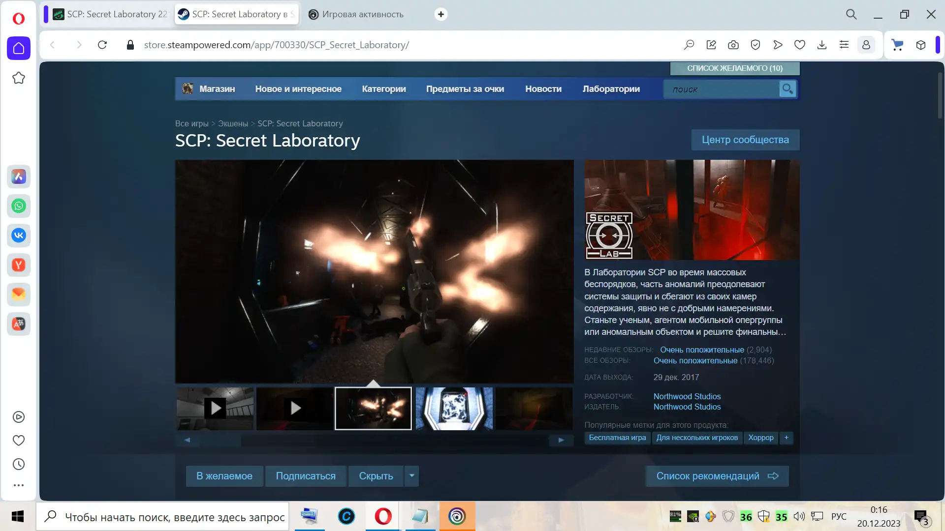Play the second trailer video thumbnail
This screenshot has width=945, height=531.
click(295, 408)
